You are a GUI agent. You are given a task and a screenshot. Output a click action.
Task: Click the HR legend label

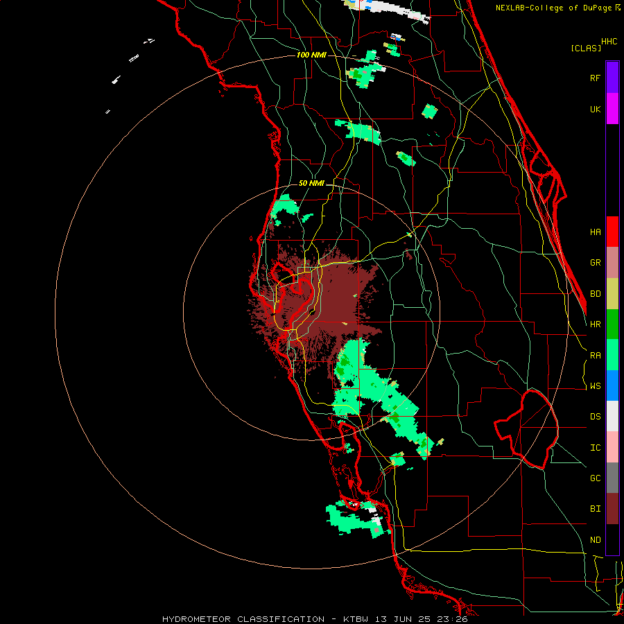596,324
